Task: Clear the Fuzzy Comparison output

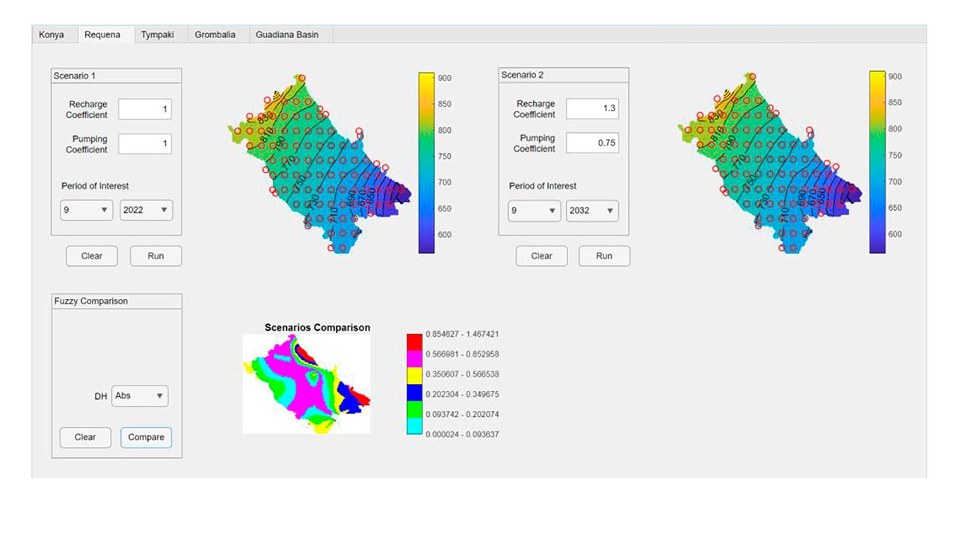Action: [85, 437]
